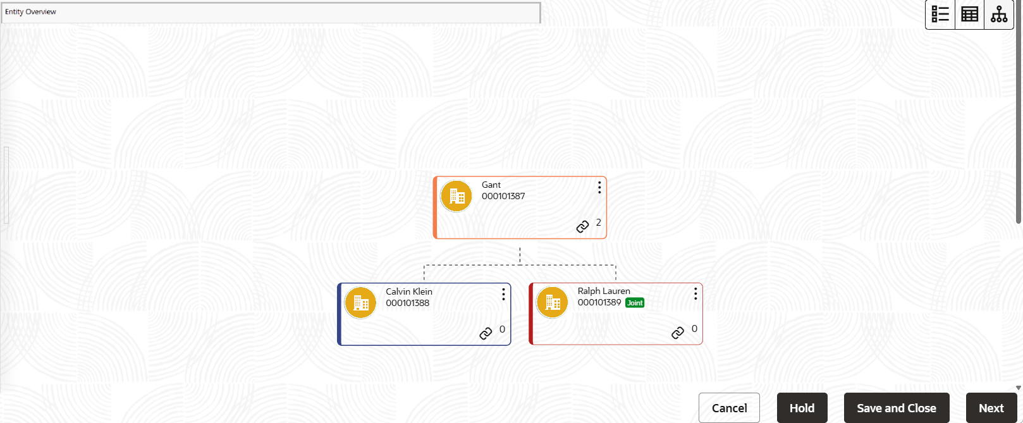
Task: Select the Gant entity name
Action: [491, 185]
